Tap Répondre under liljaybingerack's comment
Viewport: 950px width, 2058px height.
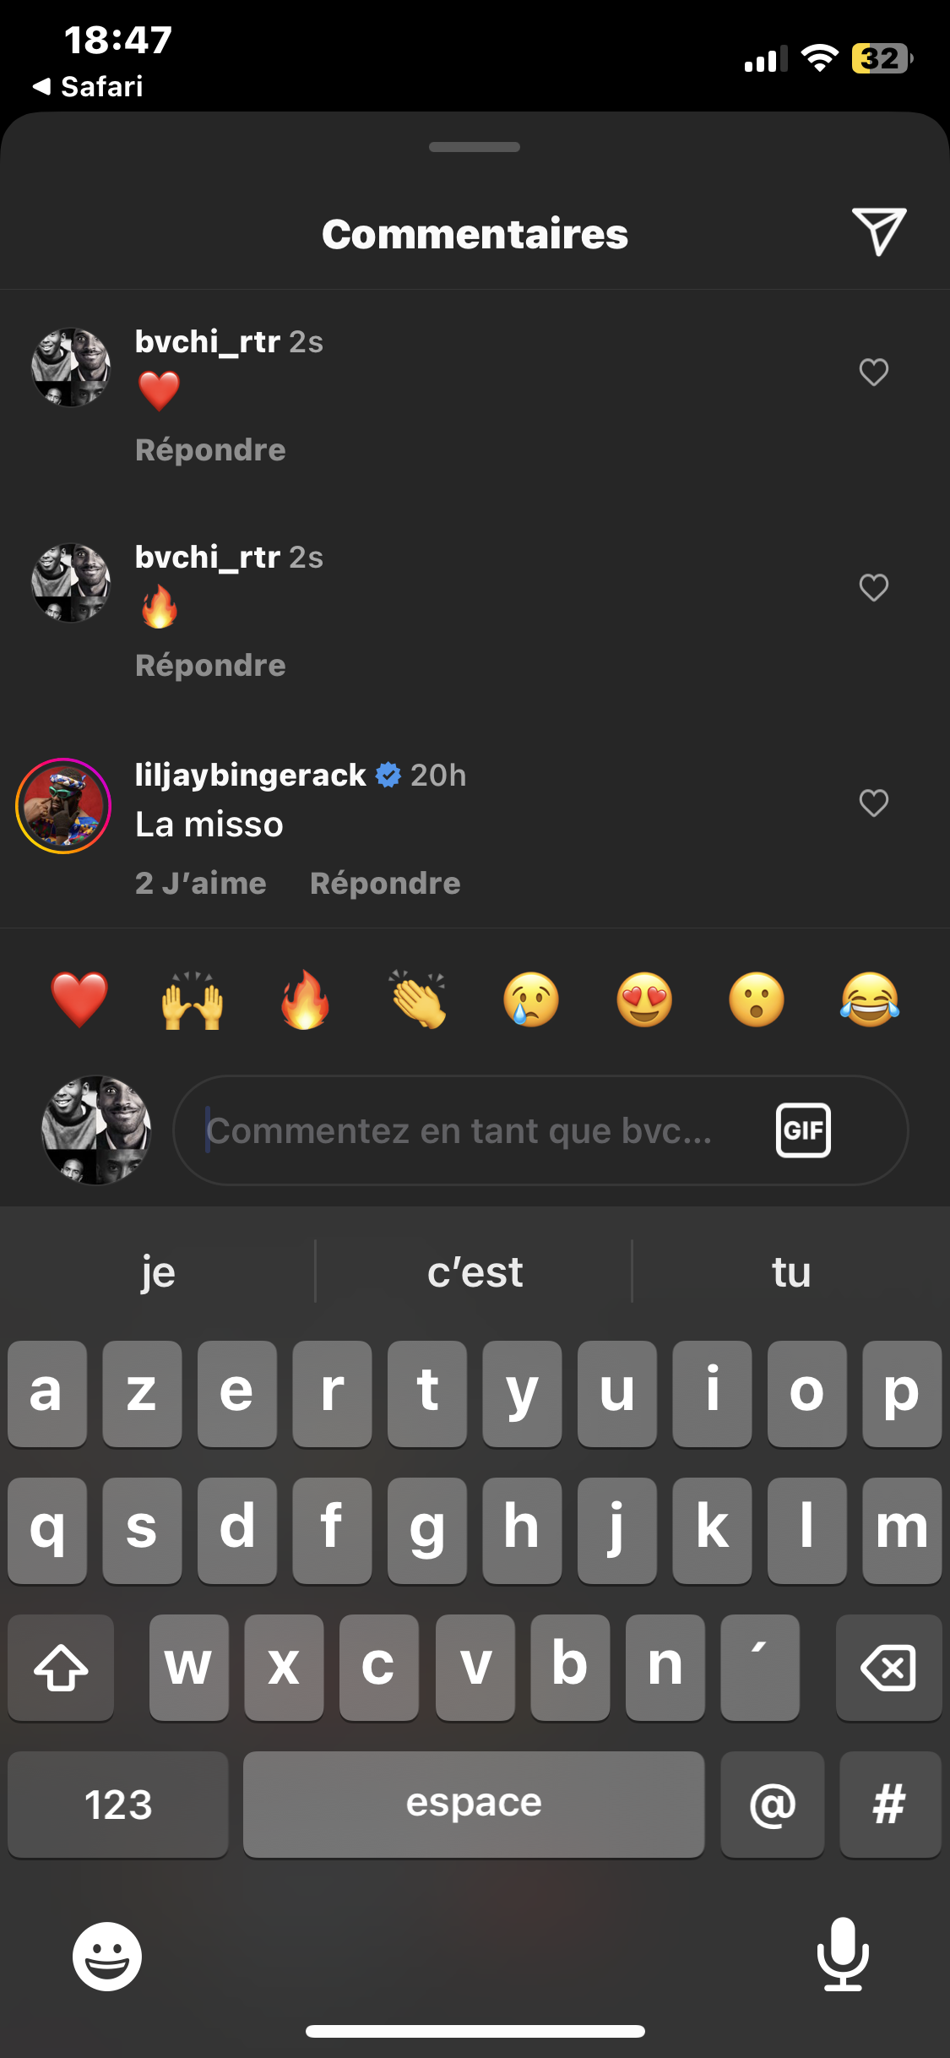click(x=385, y=883)
